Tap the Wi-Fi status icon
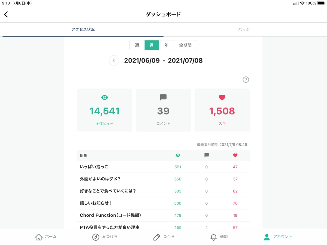The width and height of the screenshot is (327, 245). pyautogui.click(x=302, y=3)
